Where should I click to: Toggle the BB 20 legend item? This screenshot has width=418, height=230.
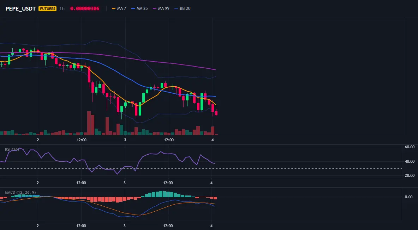[x=182, y=8]
